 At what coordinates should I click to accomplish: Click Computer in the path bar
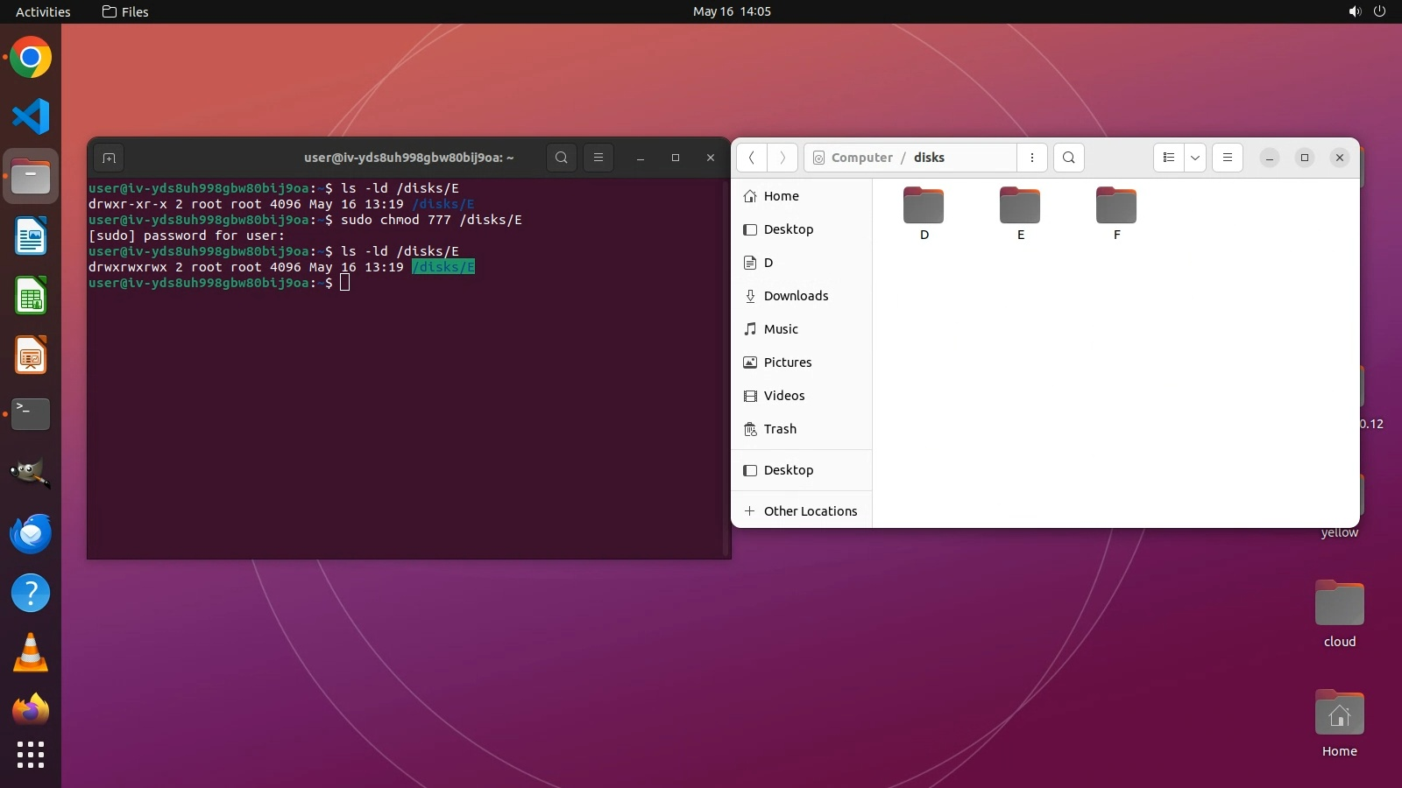[861, 158]
